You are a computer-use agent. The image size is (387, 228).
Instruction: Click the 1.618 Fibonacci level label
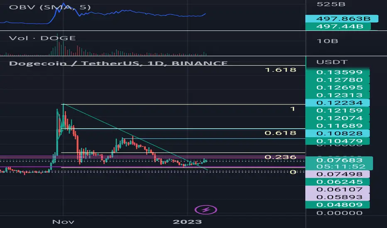280,70
